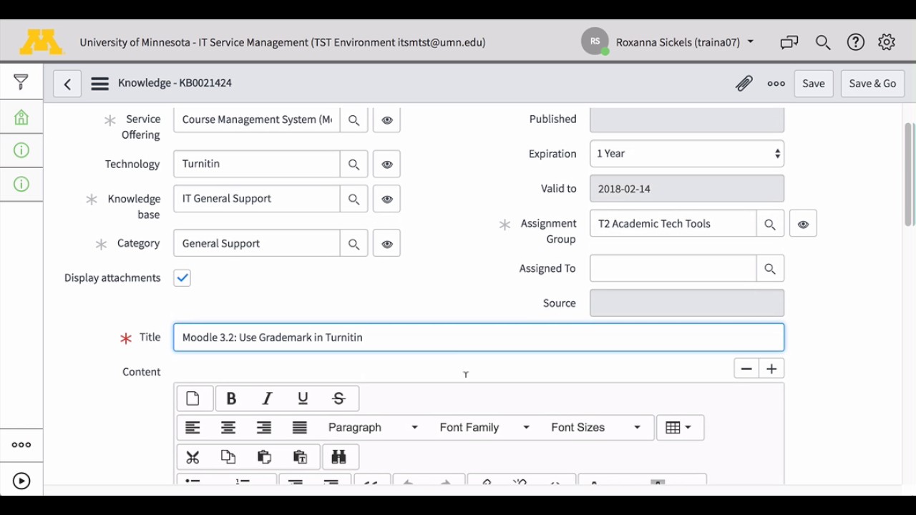
Task: Look up Service Offering with magnifier
Action: click(354, 120)
